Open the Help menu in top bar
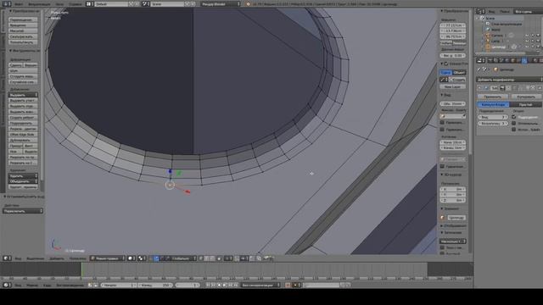This screenshot has width=543, height=305. coord(76,3)
